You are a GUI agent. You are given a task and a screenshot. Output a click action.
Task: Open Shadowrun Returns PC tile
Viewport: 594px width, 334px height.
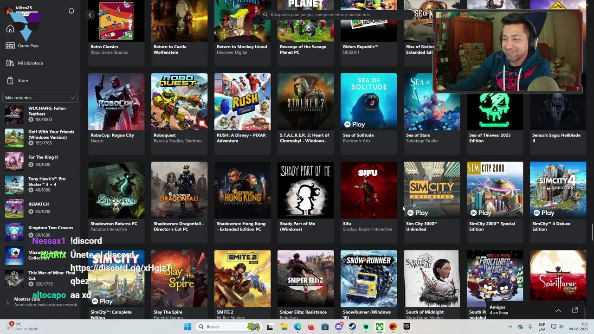pos(116,202)
